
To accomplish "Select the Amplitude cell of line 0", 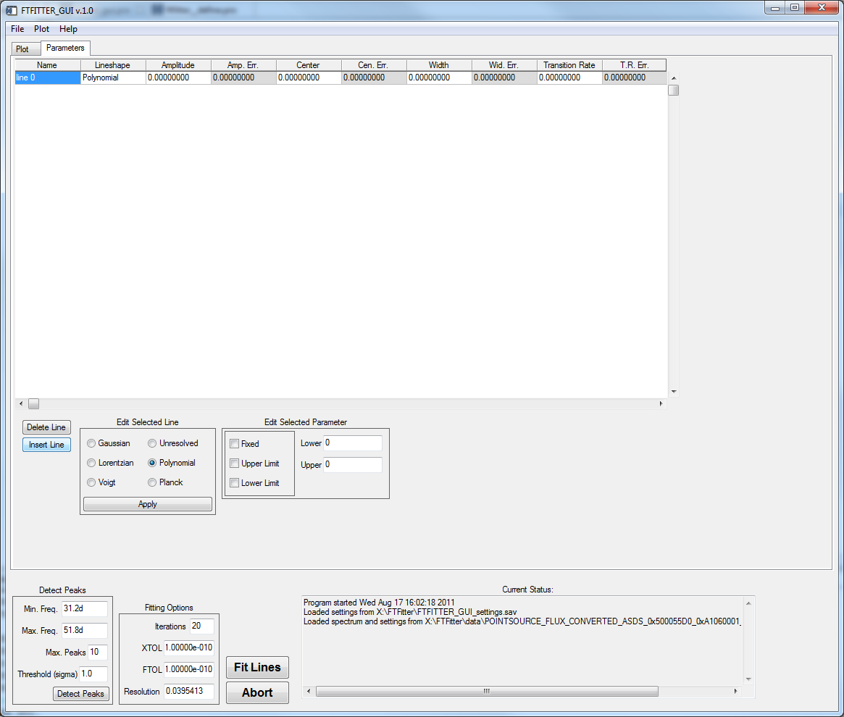I will 178,77.
